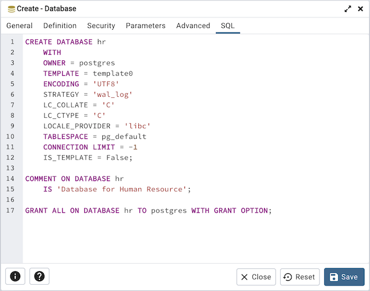Maximize the Create Database dialog
This screenshot has height=291, width=370.
(x=348, y=9)
